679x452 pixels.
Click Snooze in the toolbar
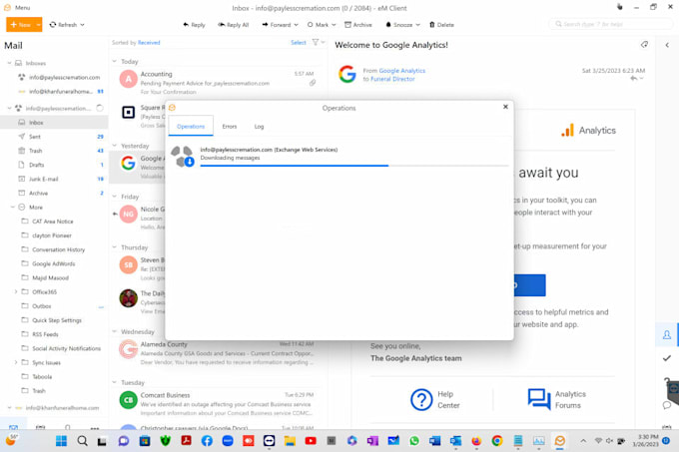click(x=398, y=25)
